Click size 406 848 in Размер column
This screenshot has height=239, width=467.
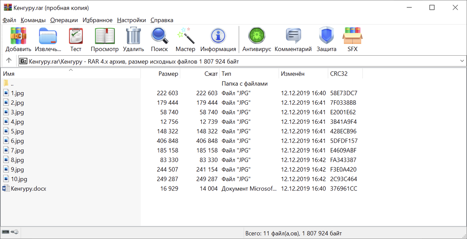click(168, 141)
